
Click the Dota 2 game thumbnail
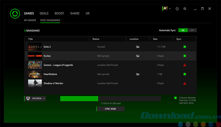[x=35, y=47]
